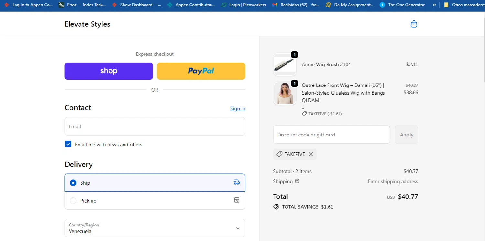
Task: Open the Log in to Appen bookmark
Action: click(28, 5)
